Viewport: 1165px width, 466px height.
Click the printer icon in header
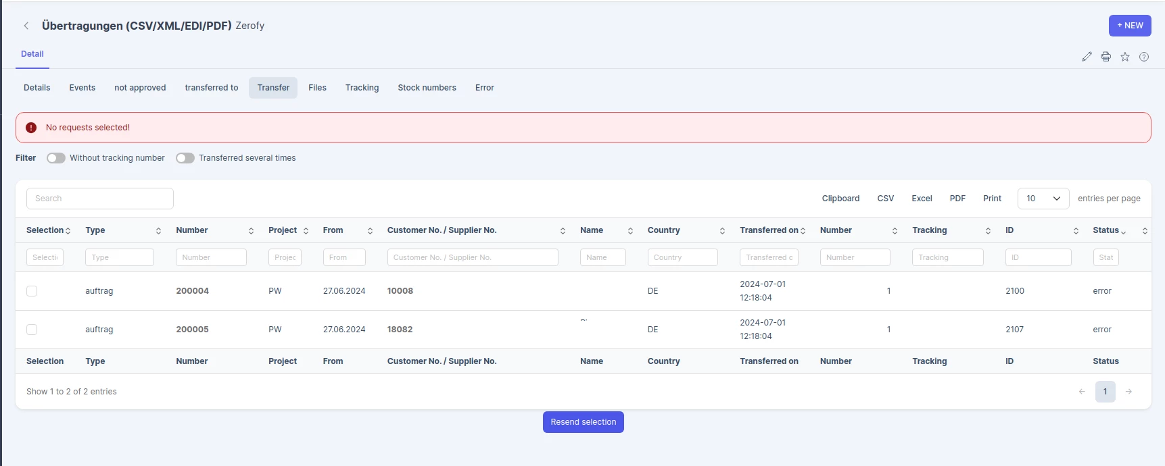coord(1105,57)
